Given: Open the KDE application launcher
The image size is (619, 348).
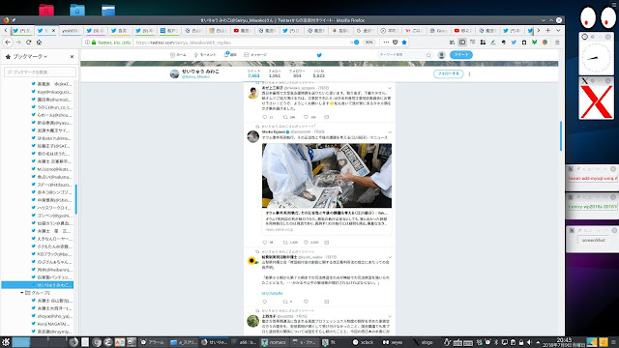Looking at the screenshot, I should click(6, 342).
